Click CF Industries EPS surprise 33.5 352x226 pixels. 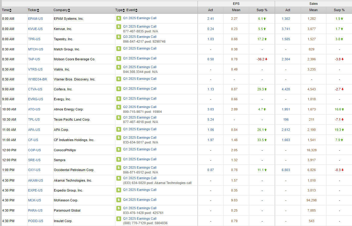pos(262,140)
